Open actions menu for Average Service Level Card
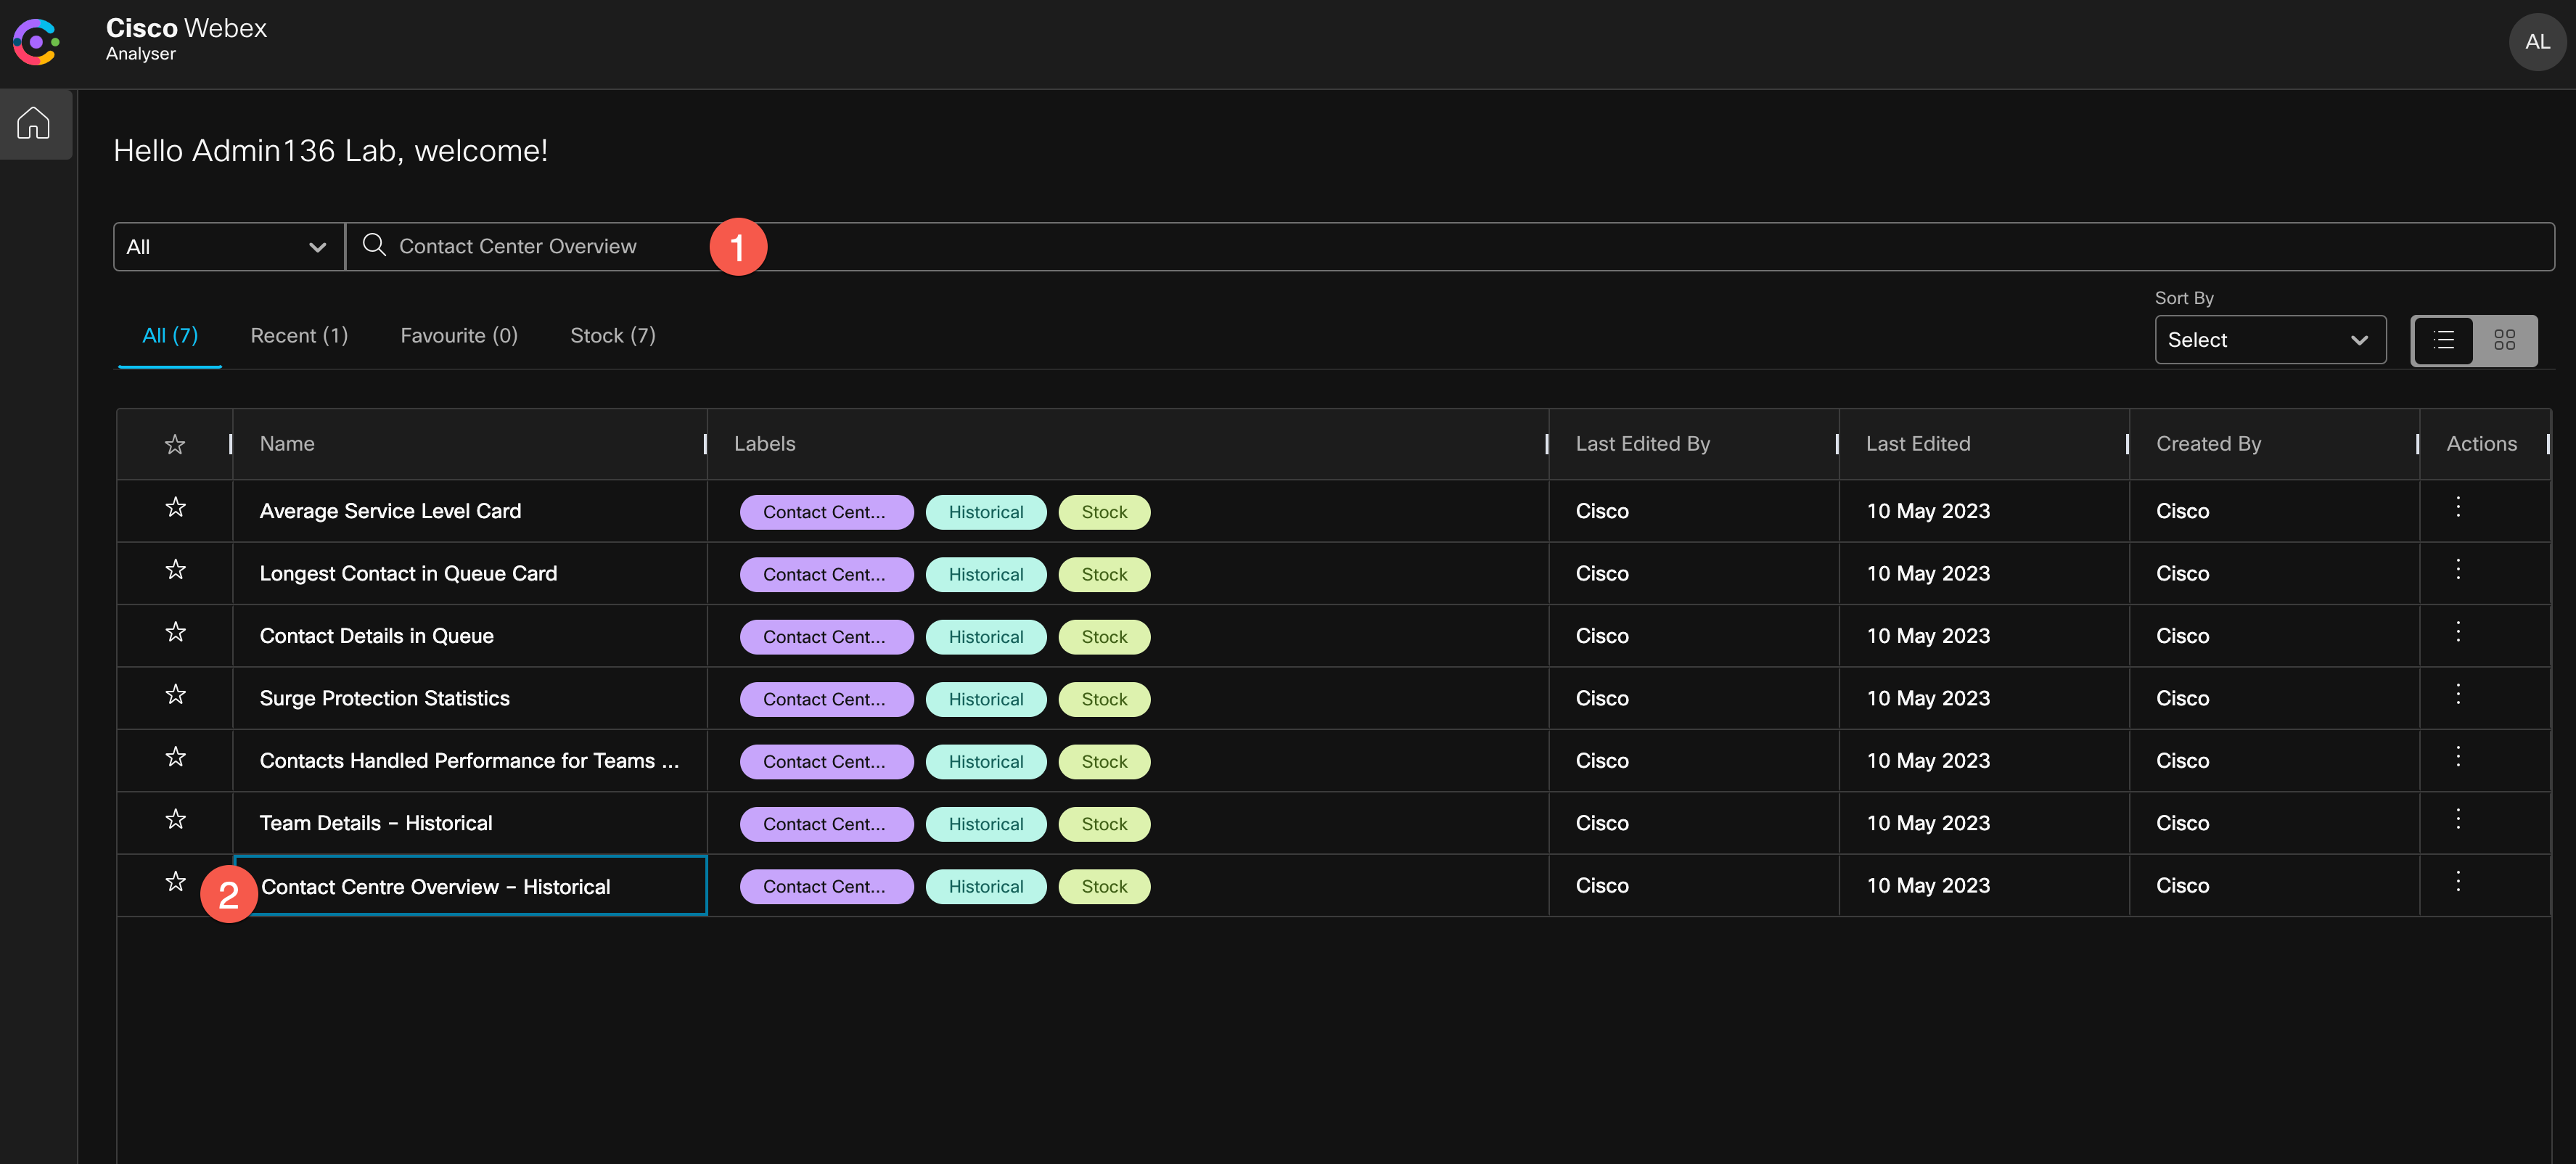This screenshot has width=2576, height=1164. pyautogui.click(x=2457, y=507)
